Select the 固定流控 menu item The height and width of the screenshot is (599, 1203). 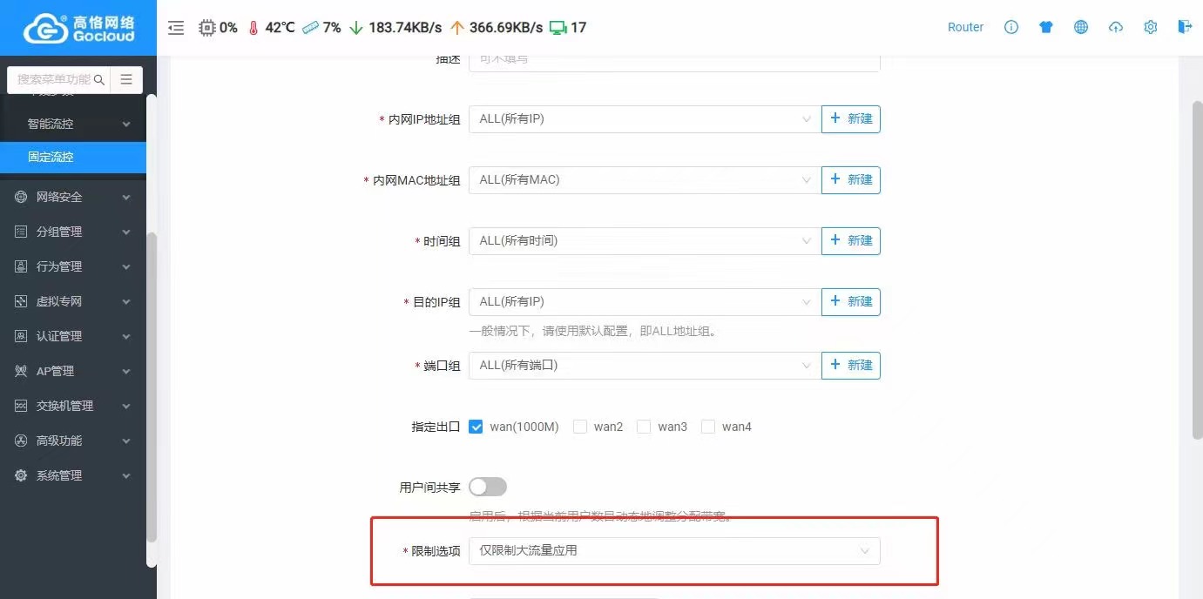coord(74,158)
